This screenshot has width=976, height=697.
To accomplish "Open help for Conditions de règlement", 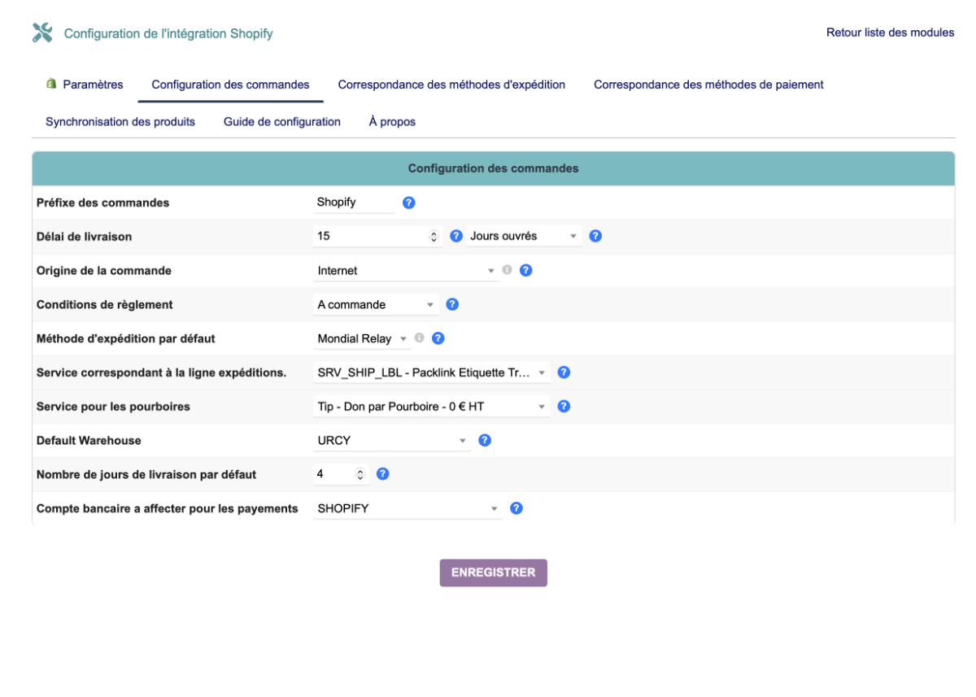I will [x=452, y=303].
